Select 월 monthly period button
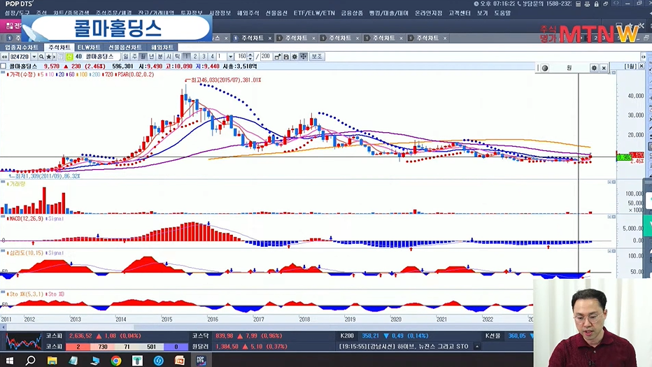652x367 pixels. click(143, 57)
